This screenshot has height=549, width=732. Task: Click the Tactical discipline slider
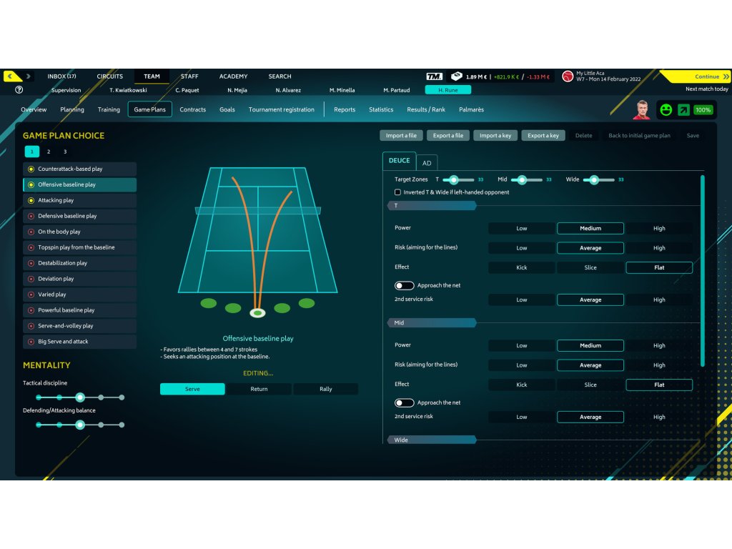[80, 397]
